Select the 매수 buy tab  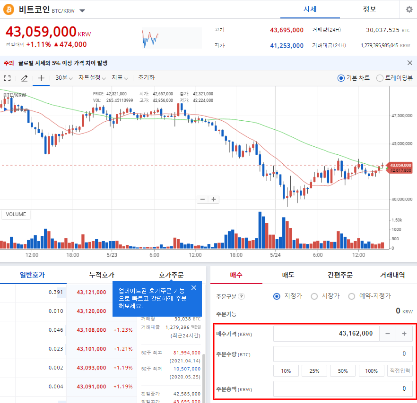pyautogui.click(x=236, y=275)
